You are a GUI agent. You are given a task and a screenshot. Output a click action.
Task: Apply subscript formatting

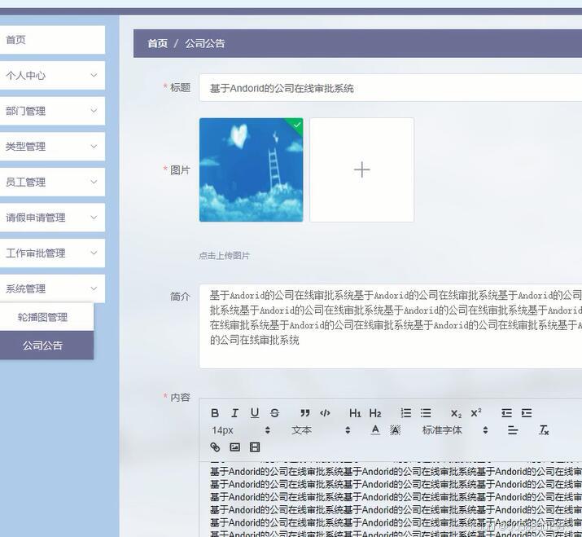[456, 413]
